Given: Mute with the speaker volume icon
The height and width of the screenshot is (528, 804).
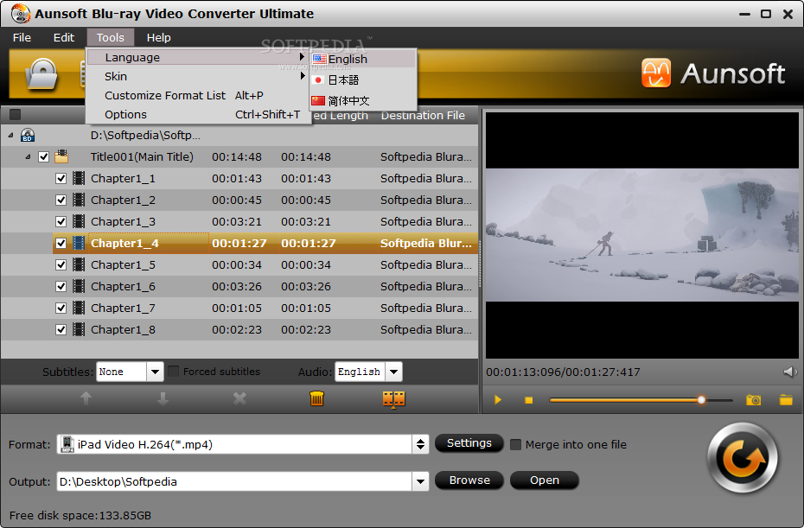Looking at the screenshot, I should pyautogui.click(x=790, y=372).
